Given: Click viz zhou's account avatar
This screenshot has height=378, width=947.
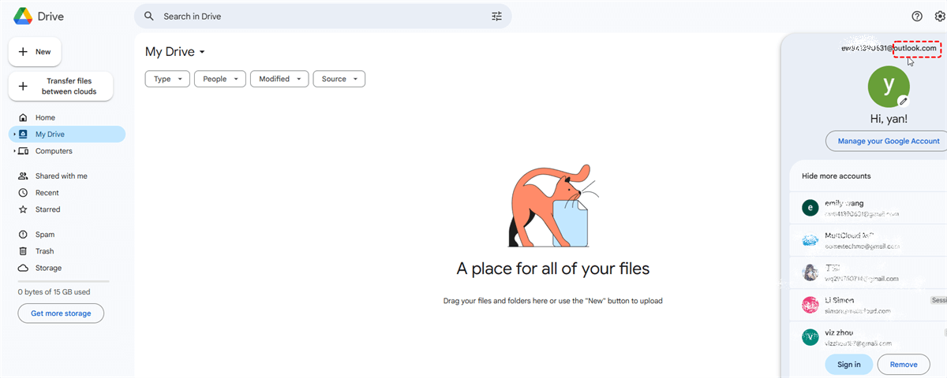Looking at the screenshot, I should pos(810,337).
